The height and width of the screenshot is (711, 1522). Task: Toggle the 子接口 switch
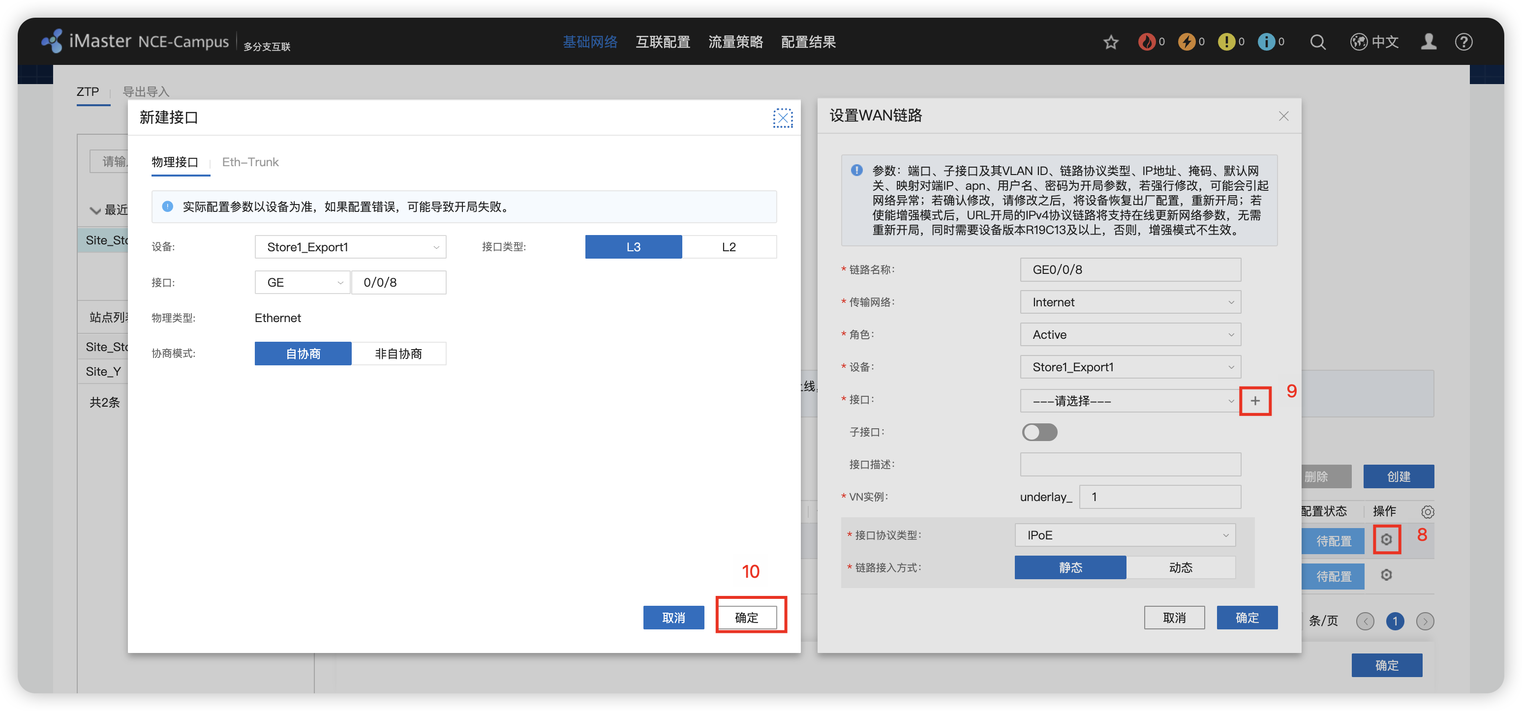[1039, 432]
